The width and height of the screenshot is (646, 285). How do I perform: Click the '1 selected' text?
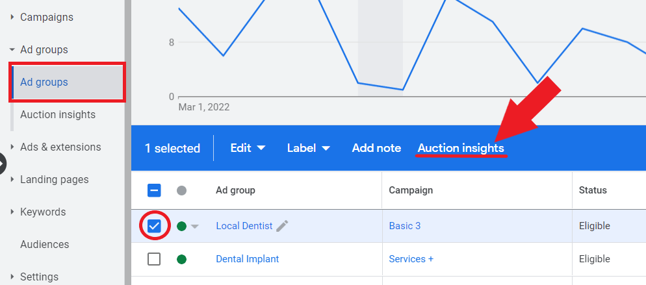click(x=172, y=148)
